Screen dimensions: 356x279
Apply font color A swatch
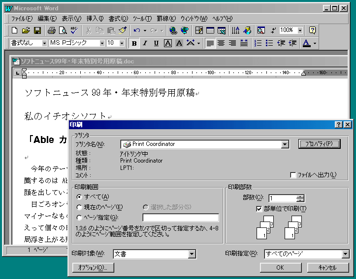[306, 43]
